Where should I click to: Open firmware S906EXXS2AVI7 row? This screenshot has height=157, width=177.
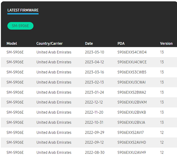pyautogui.click(x=89, y=133)
